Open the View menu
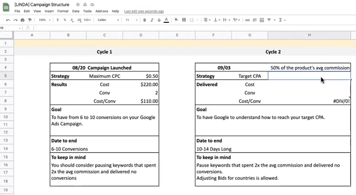Screen dimensions: 356x195 pyautogui.click(x=37, y=11)
